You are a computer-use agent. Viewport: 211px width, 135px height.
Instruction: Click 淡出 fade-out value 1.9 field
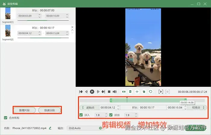[131, 115]
